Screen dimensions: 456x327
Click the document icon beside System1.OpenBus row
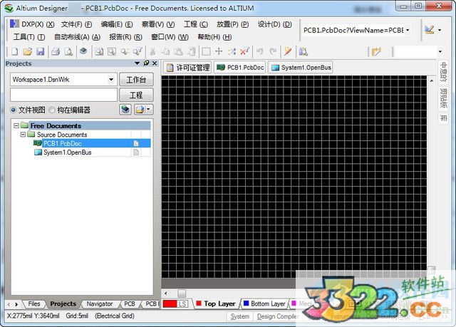pos(136,152)
